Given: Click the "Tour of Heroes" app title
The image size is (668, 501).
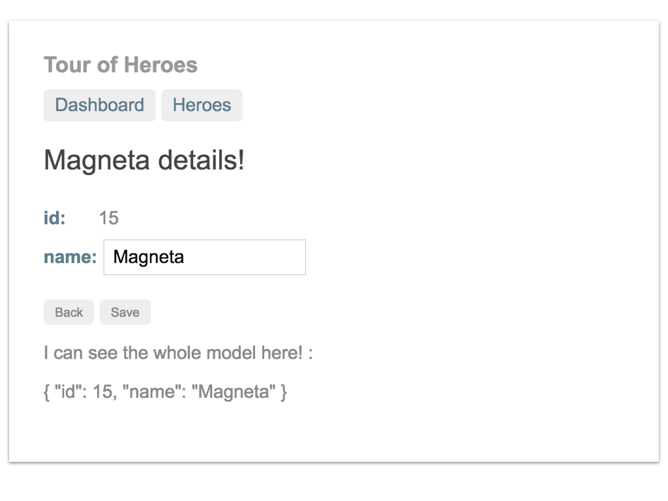Looking at the screenshot, I should [x=121, y=65].
